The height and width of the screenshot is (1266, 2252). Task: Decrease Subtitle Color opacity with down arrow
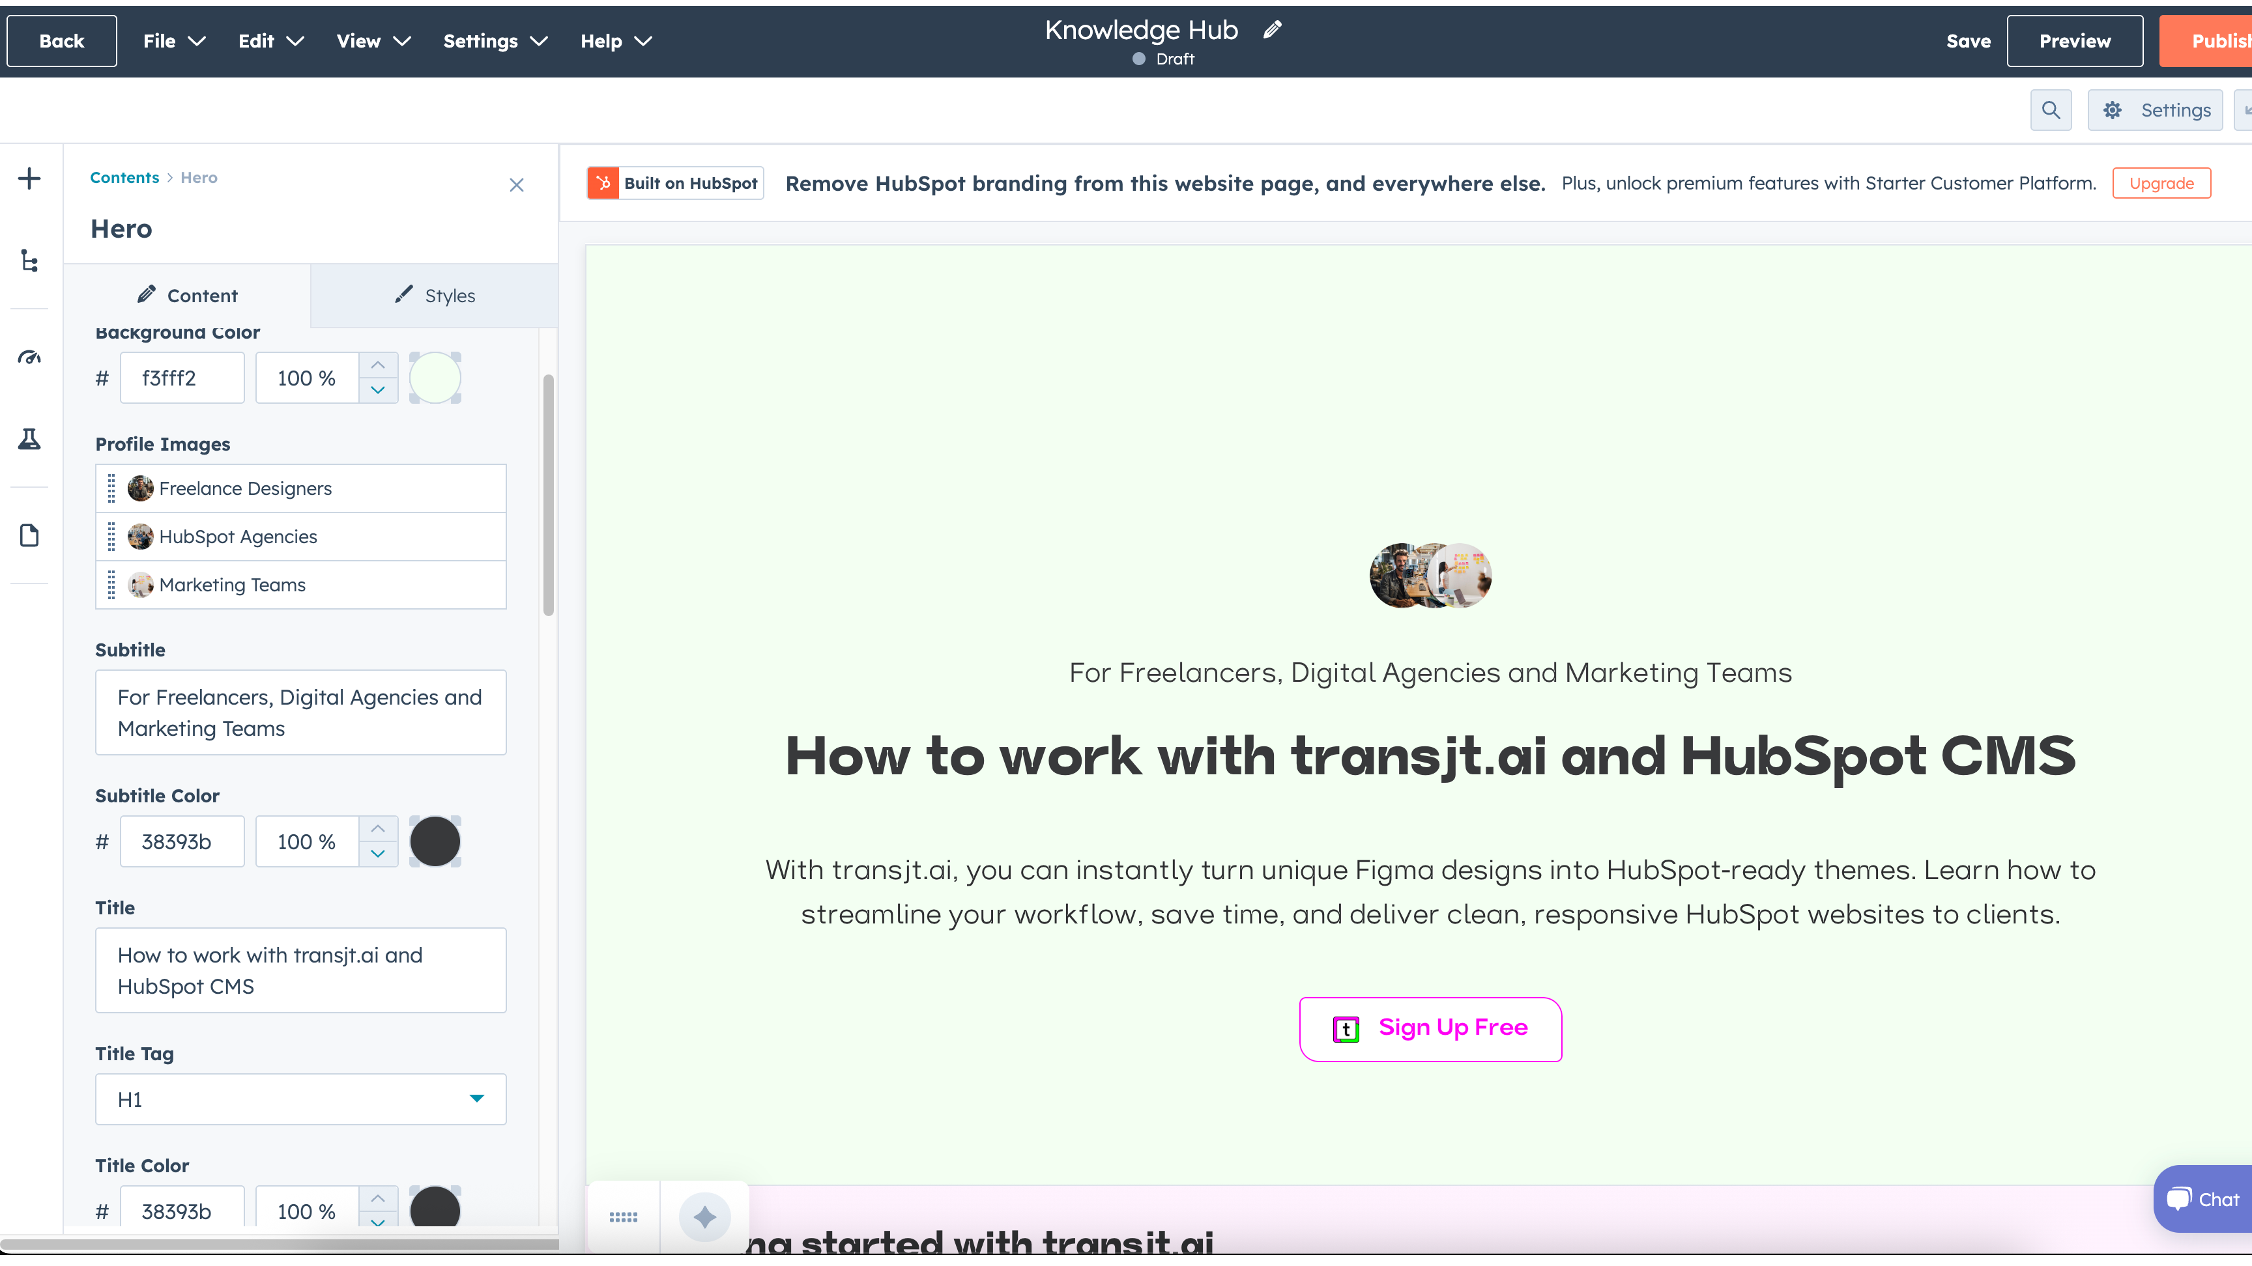378,854
